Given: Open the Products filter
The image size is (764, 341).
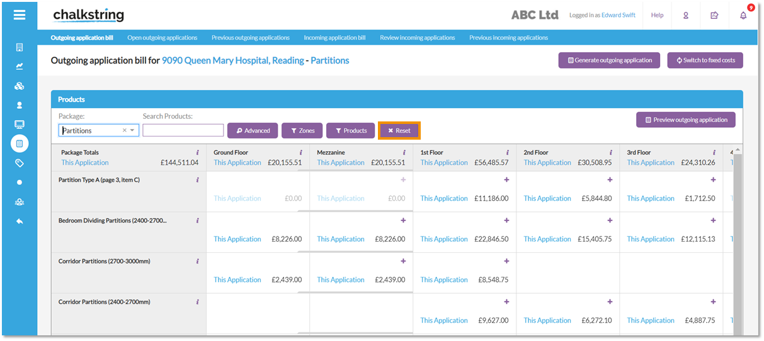Looking at the screenshot, I should (350, 130).
